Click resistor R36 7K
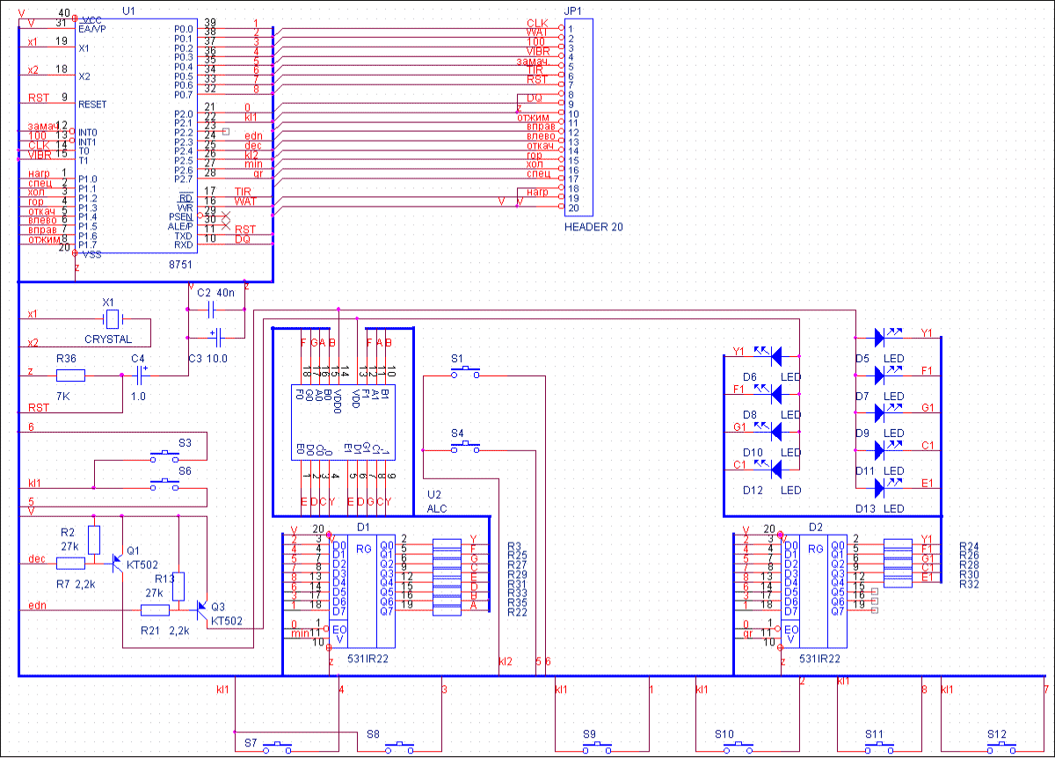The image size is (1055, 758). click(71, 375)
